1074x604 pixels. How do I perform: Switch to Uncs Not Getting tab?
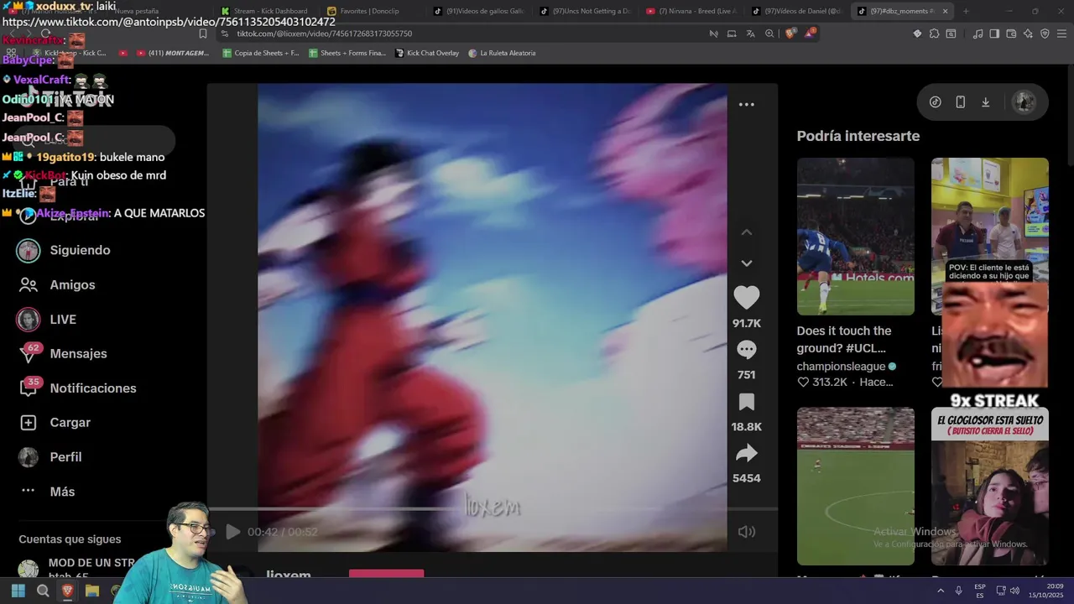585,11
